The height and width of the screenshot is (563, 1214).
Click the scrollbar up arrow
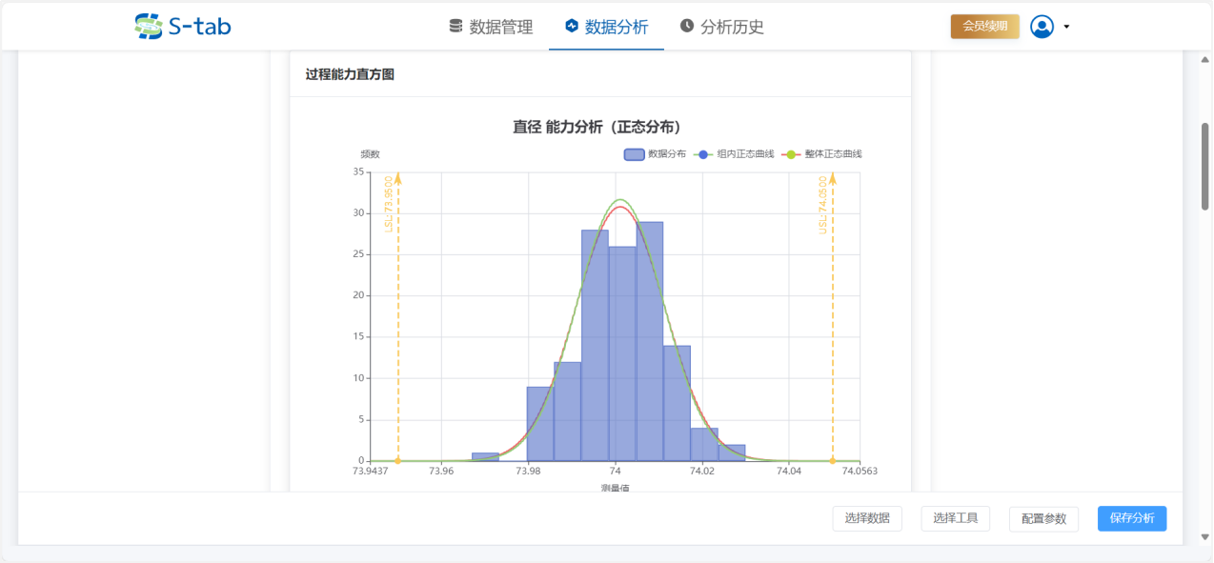point(1204,60)
